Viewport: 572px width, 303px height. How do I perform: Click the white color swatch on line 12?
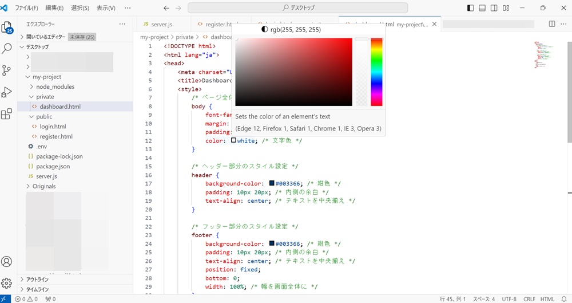(233, 140)
